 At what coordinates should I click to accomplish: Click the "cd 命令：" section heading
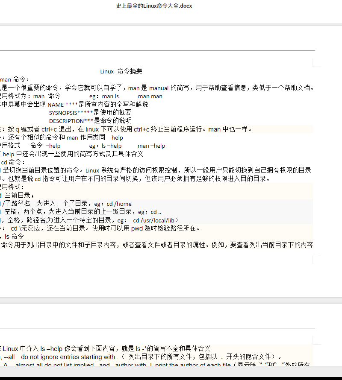point(13,162)
